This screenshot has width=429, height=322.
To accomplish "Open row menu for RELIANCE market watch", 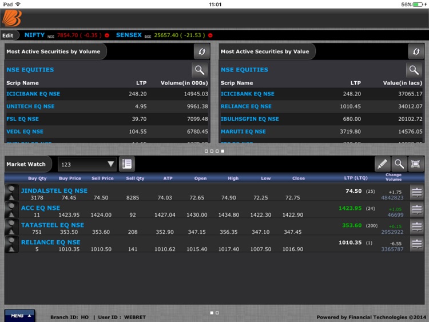I will (417, 244).
